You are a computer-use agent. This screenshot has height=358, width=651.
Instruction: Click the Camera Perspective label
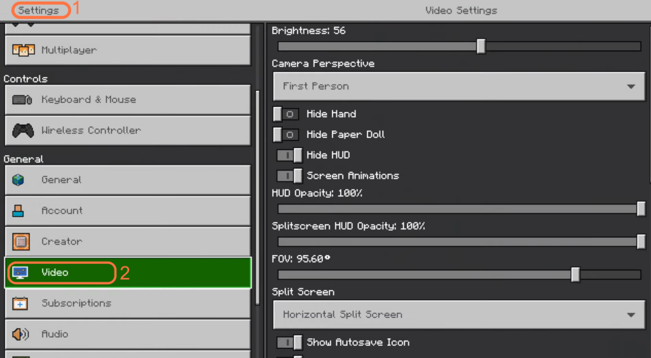[323, 64]
